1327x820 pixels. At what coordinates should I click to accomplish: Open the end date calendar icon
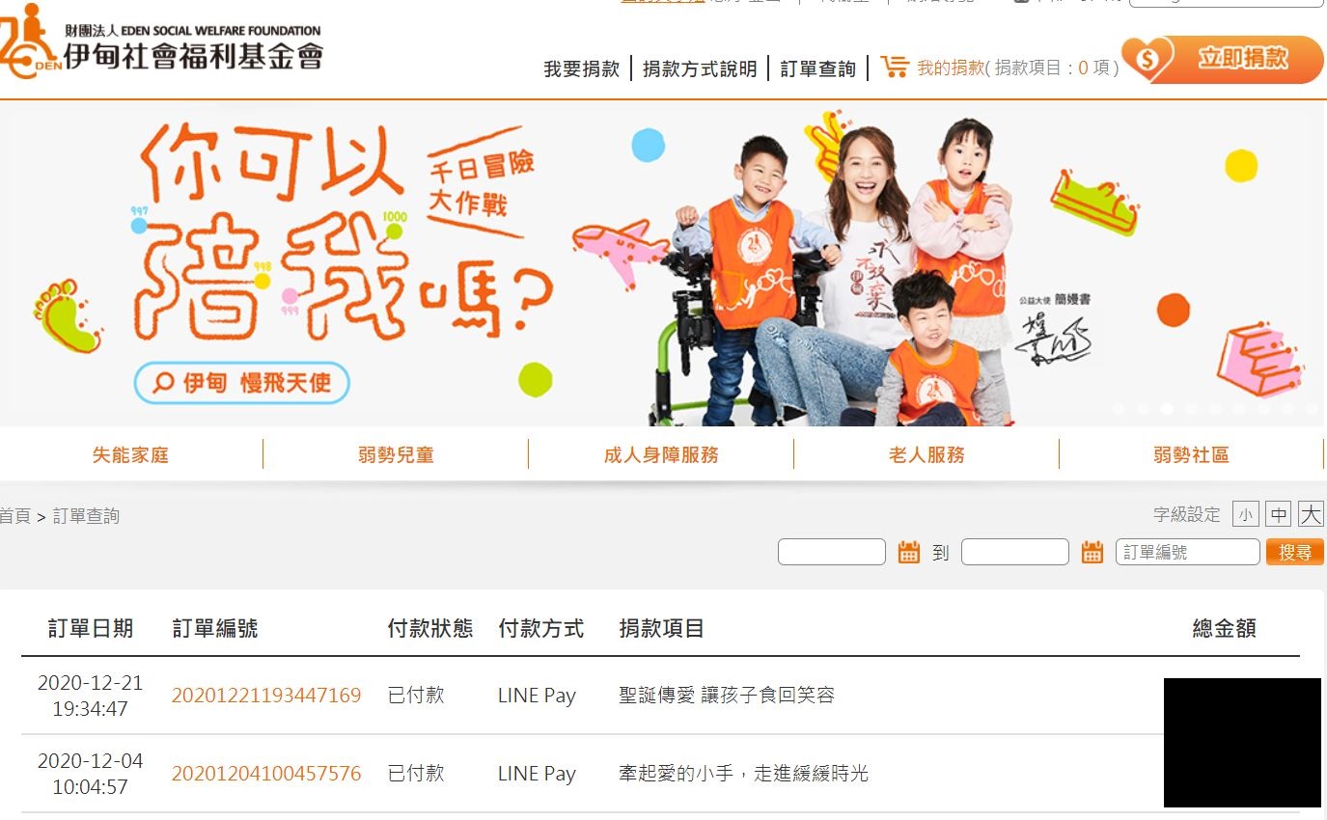[x=1092, y=552]
